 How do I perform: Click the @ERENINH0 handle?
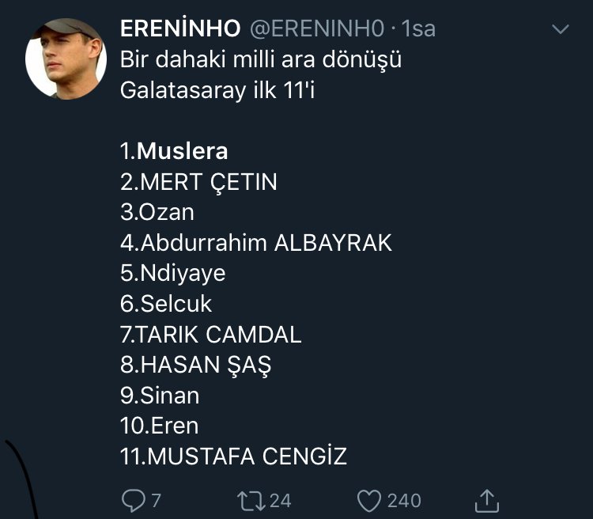point(316,29)
